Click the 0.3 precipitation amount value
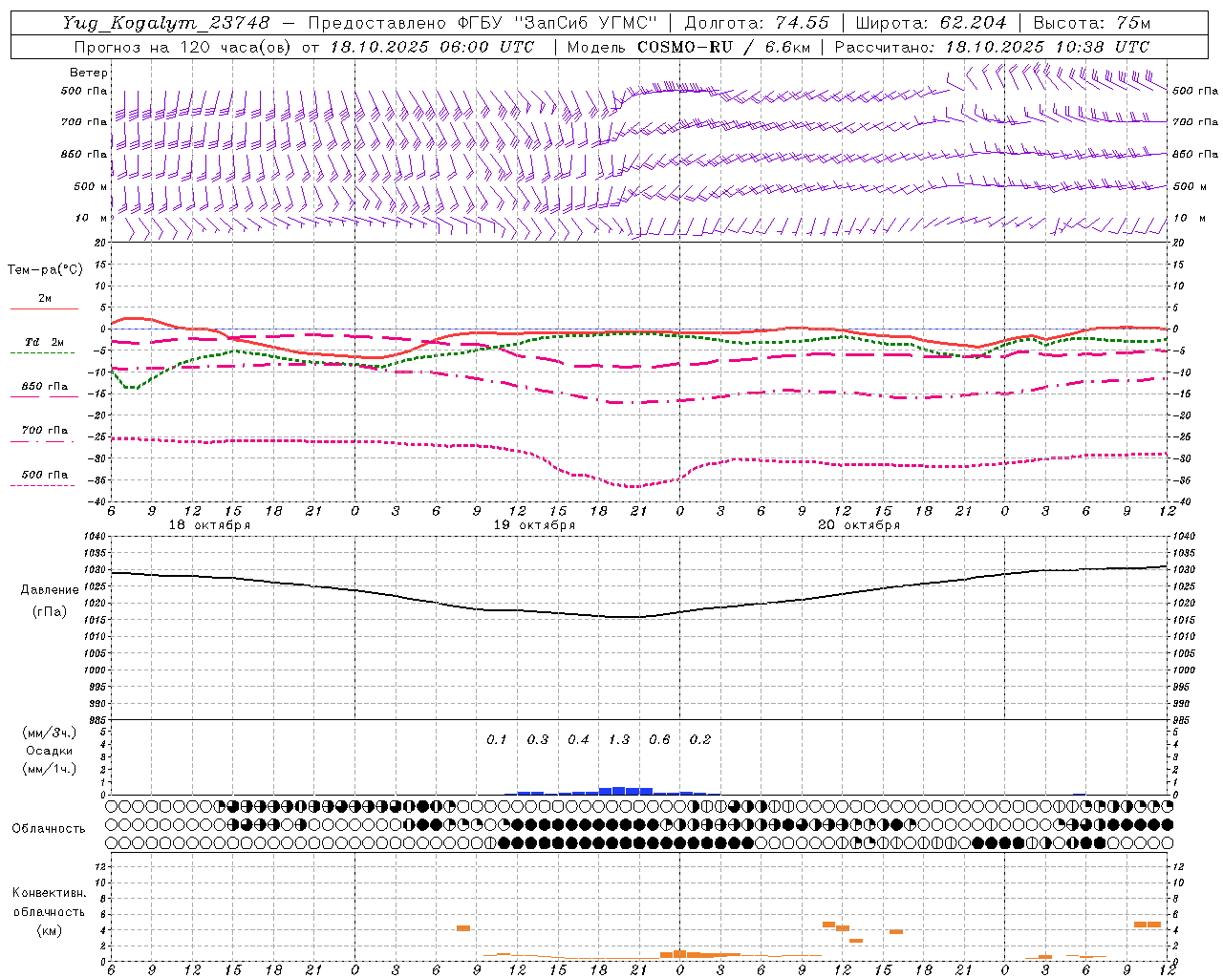Viewport: 1223px width, 978px height. point(538,740)
